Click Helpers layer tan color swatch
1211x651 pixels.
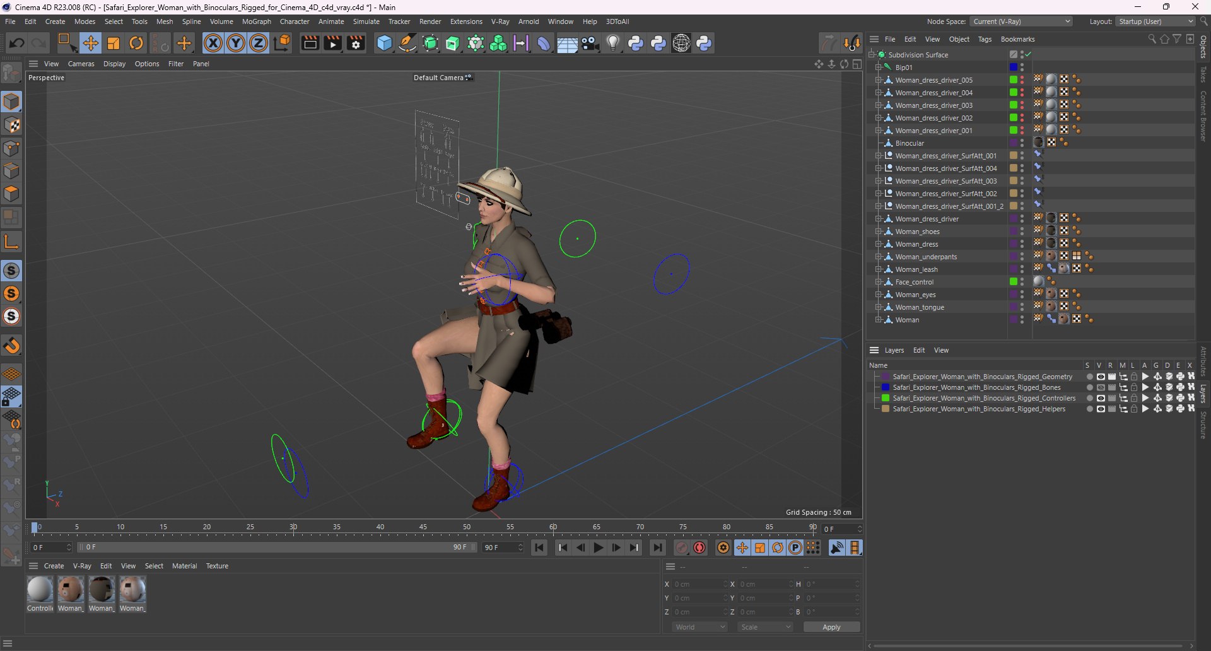pyautogui.click(x=886, y=409)
